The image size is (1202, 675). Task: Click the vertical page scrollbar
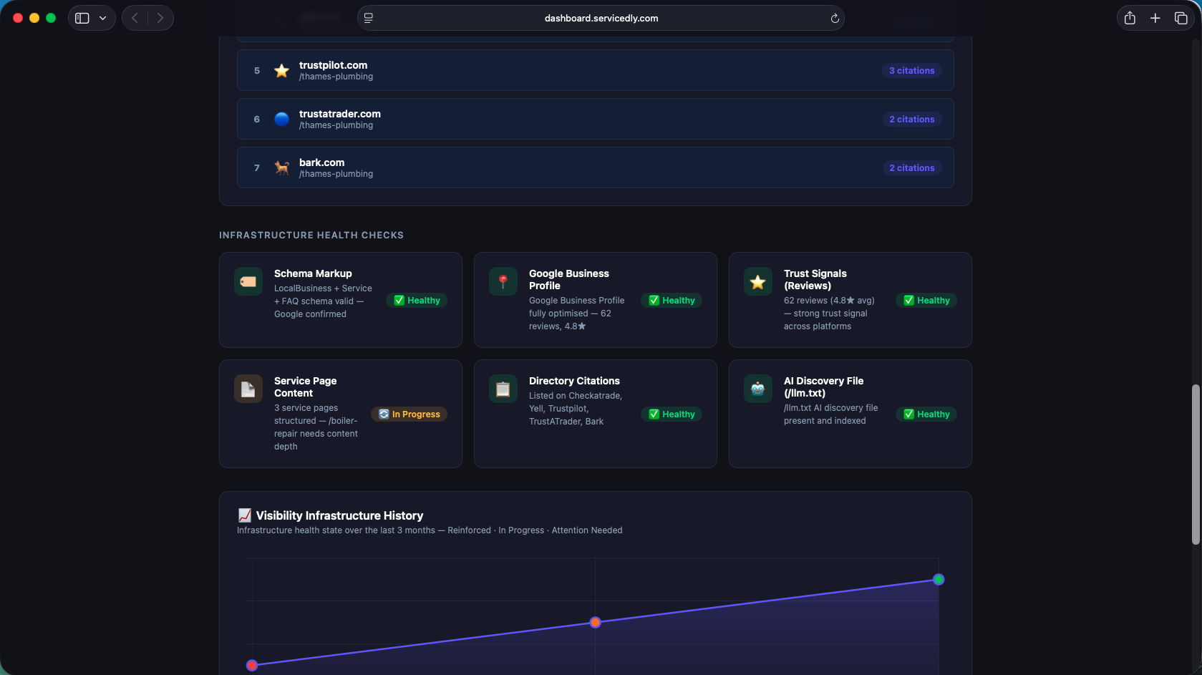point(1195,464)
